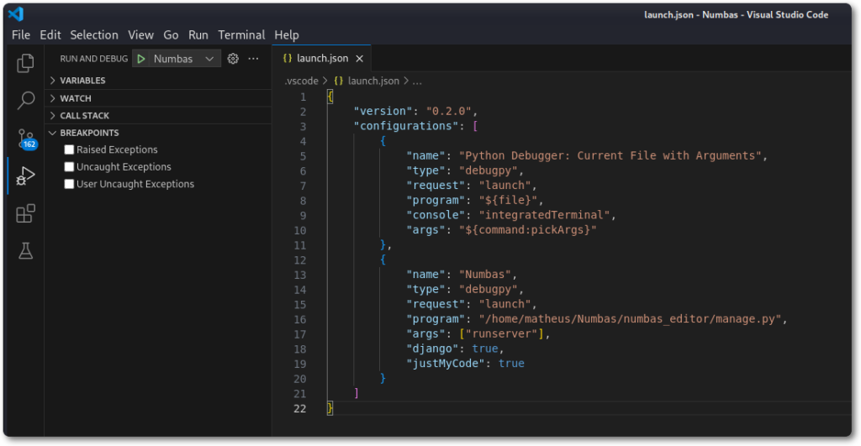The image size is (861, 446).
Task: Open the Search view icon
Action: [x=26, y=101]
